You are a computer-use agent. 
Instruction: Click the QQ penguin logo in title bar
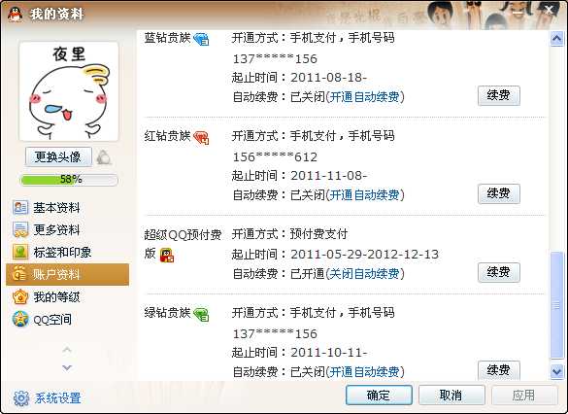(15, 15)
